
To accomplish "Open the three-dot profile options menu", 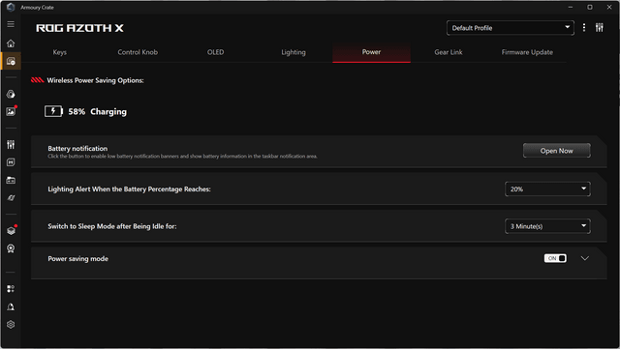I will [x=584, y=28].
